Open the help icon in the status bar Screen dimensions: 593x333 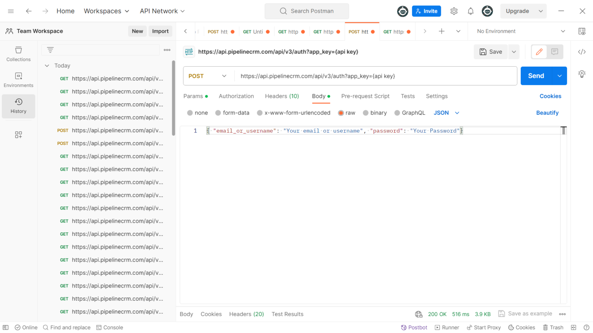coord(586,328)
